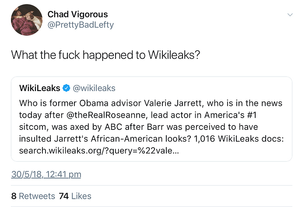Click "America's #1" in the quoted tweet
The width and height of the screenshot is (302, 207).
tap(230, 115)
